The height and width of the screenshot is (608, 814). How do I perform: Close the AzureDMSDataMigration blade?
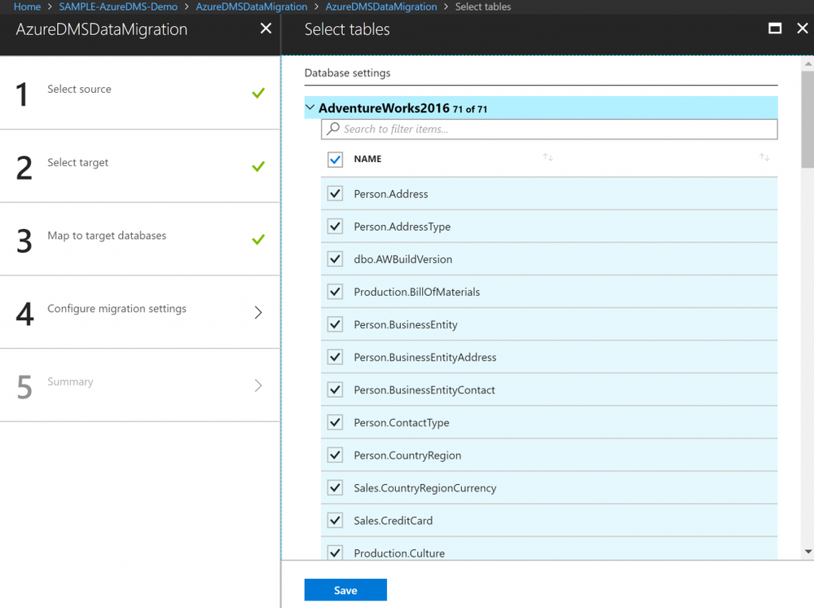coord(266,29)
